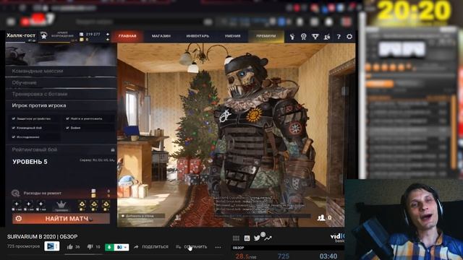Click the repair costs wrench icon
The width and height of the screenshot is (463, 260).
point(15,193)
